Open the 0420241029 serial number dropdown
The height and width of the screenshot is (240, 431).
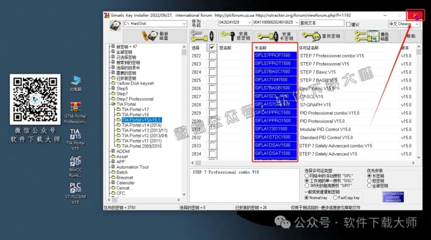[249, 22]
